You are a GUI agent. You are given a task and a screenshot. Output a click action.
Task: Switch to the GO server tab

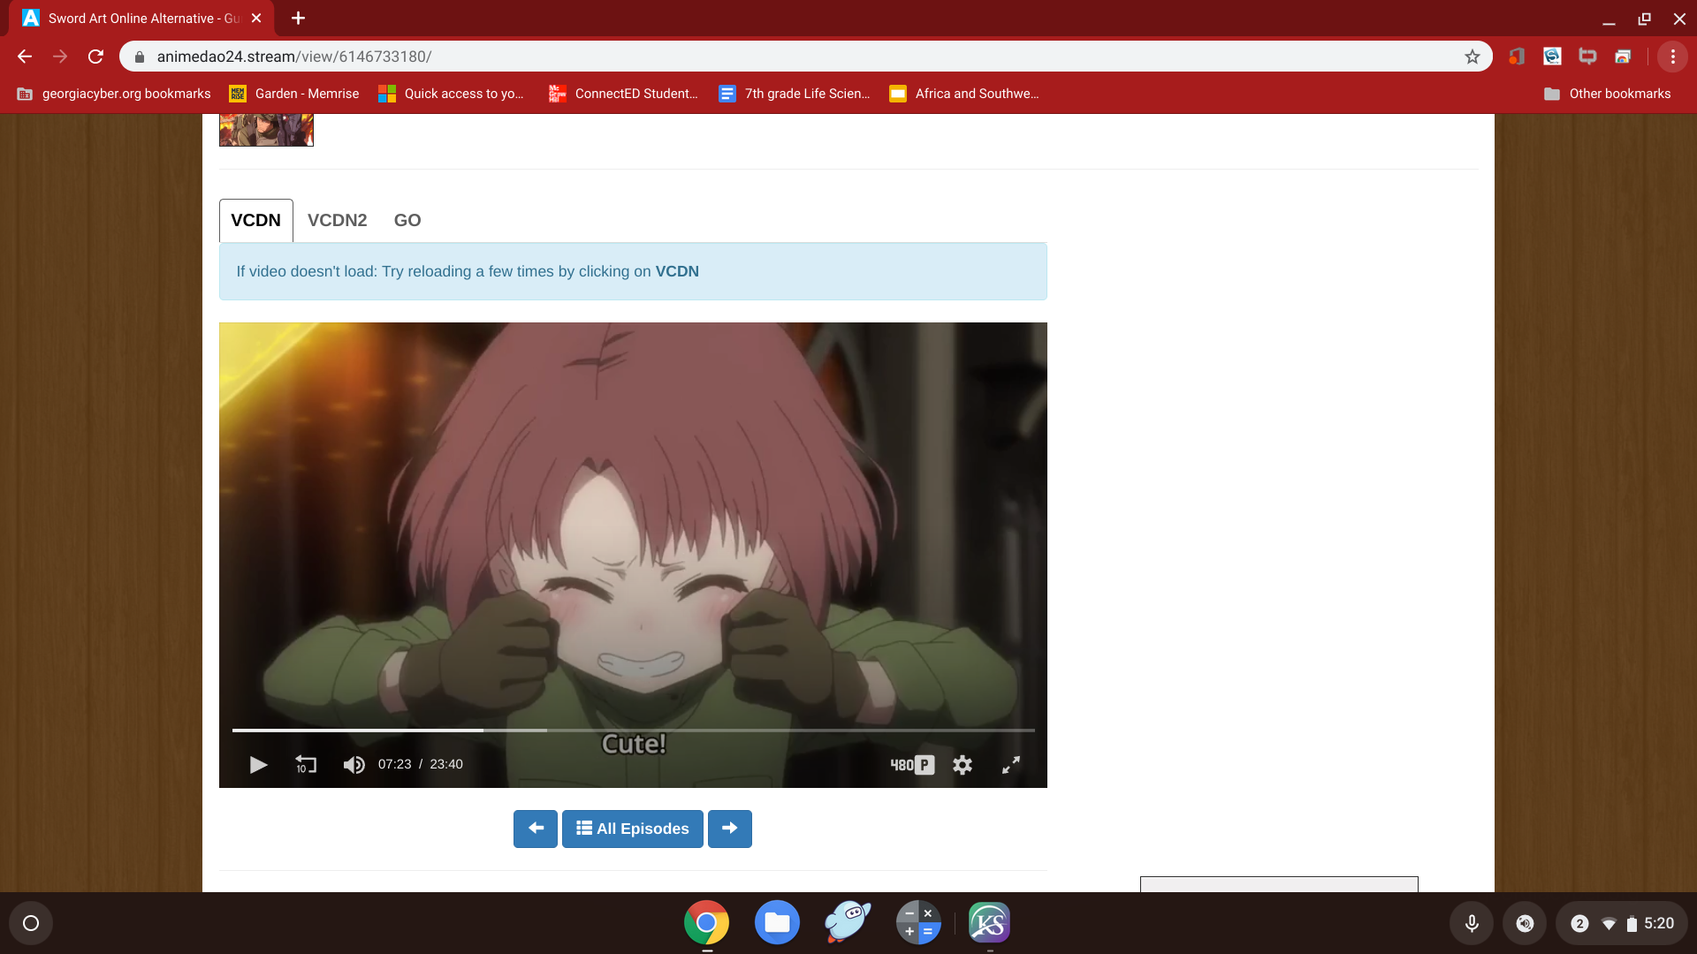[407, 221]
